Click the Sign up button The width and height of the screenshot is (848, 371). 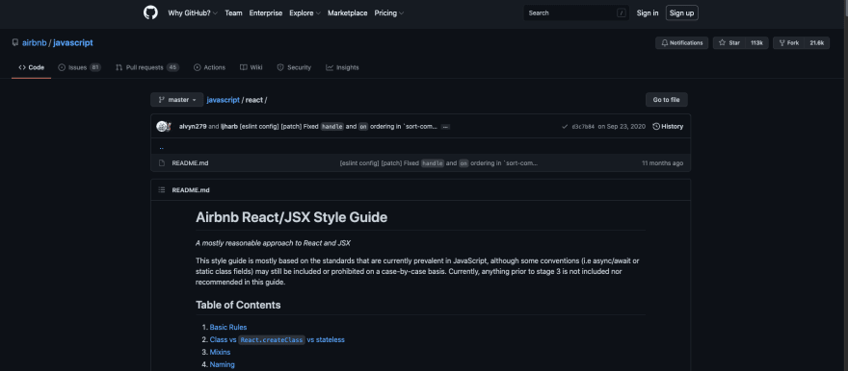click(681, 12)
